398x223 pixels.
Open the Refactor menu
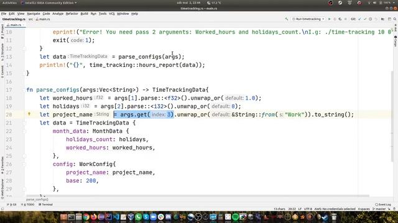[x=72, y=14]
